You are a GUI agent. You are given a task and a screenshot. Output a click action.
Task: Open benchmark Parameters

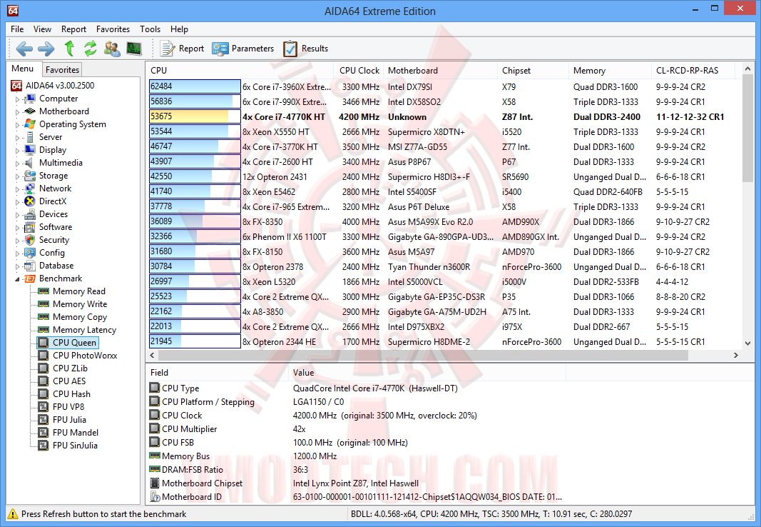tap(242, 49)
